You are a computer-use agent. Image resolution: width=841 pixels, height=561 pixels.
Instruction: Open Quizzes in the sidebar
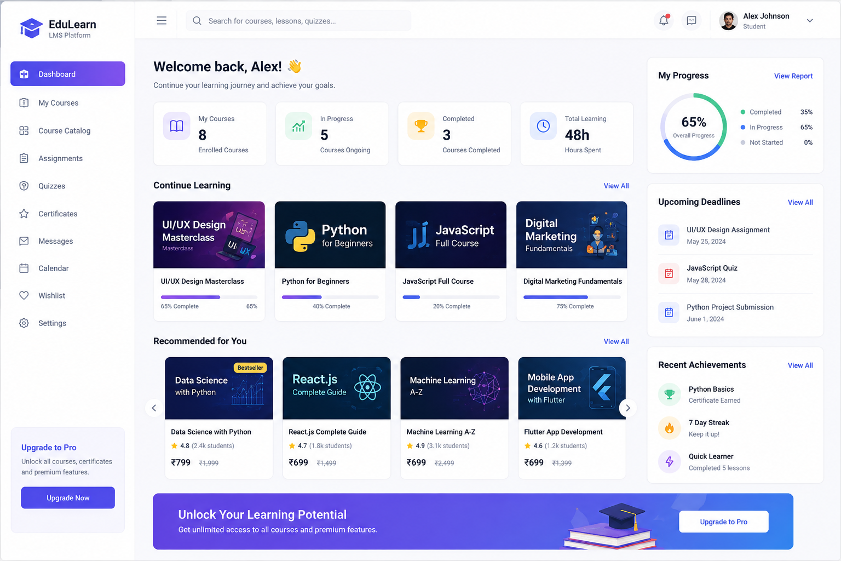(x=68, y=186)
